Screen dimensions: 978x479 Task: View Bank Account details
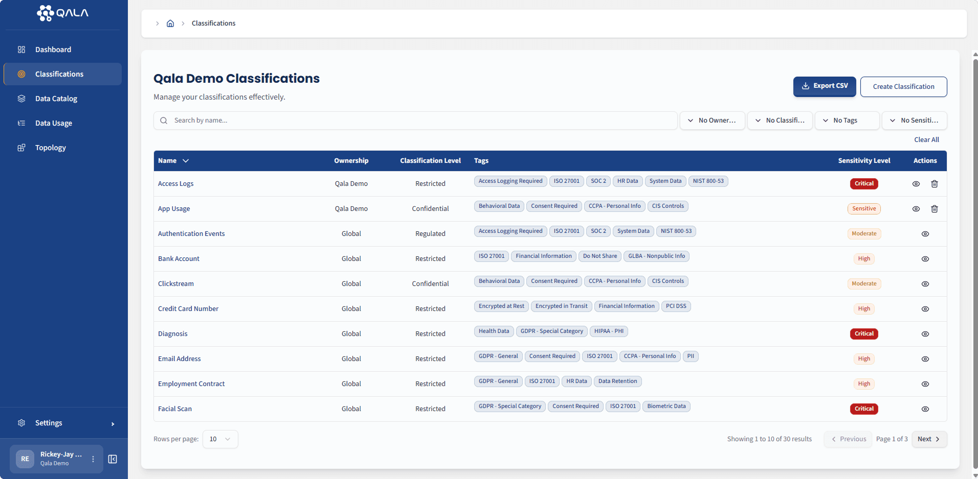pos(925,259)
